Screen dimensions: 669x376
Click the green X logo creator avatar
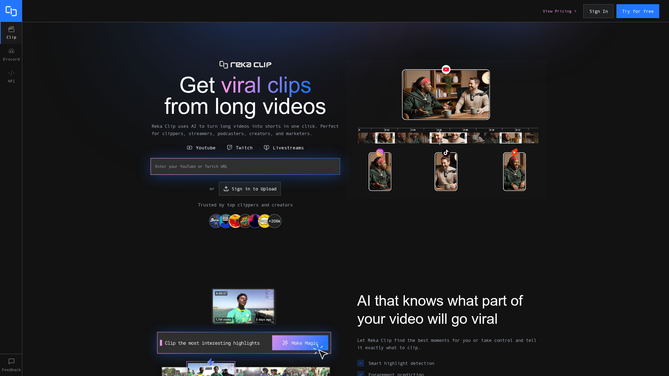[245, 221]
